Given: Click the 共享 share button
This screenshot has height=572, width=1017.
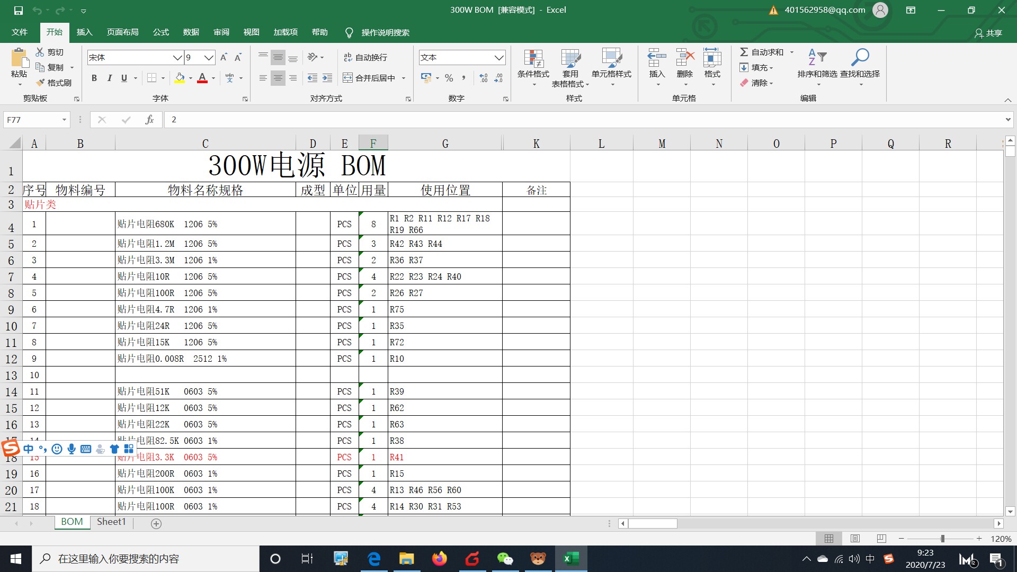Looking at the screenshot, I should point(988,33).
